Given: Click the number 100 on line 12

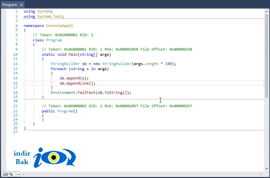Looking at the screenshot, I should click(168, 64).
